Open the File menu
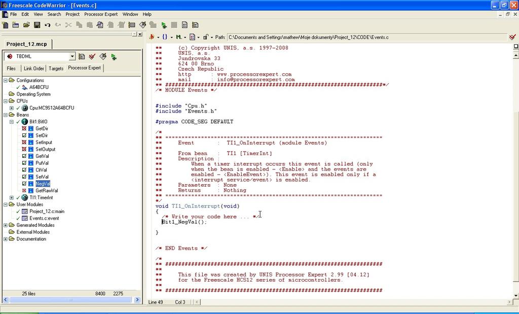 point(13,14)
